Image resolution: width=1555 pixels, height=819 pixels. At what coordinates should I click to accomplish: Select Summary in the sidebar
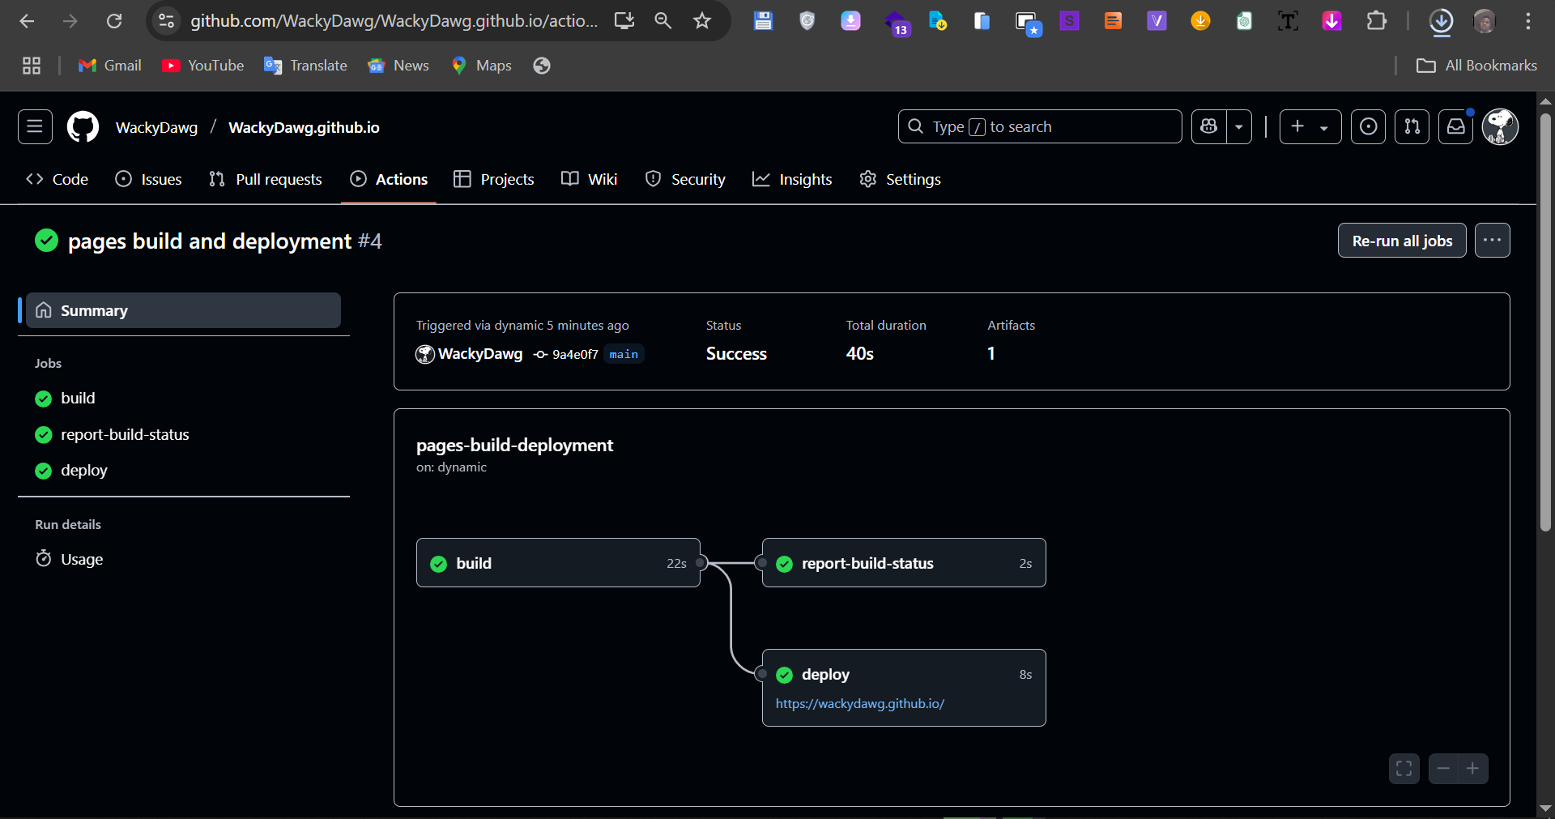pyautogui.click(x=183, y=310)
